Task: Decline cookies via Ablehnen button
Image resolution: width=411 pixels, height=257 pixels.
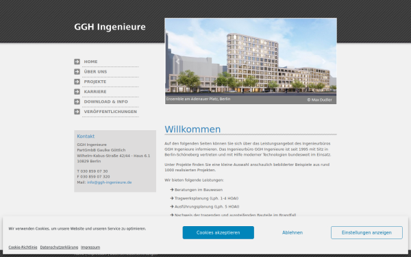Action: [292, 232]
